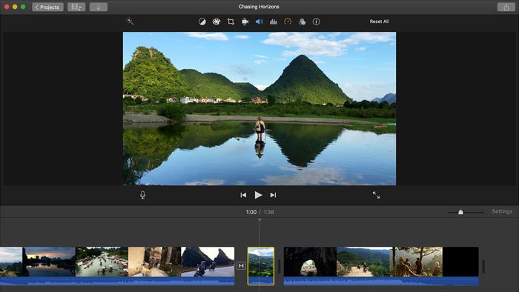Select the people under trees clip
The height and width of the screenshot is (292, 519).
416,262
